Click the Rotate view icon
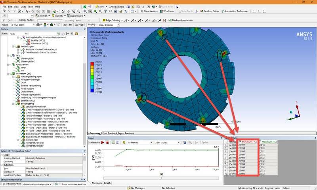This screenshot has height=190, width=317. click(x=63, y=11)
